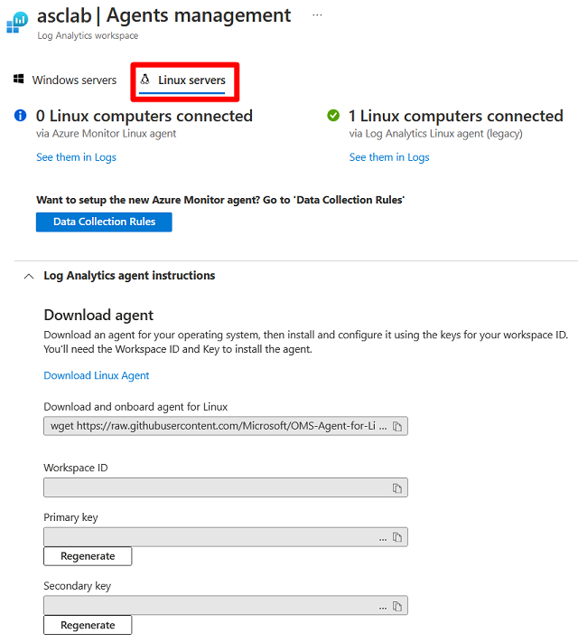Select the Linux servers tab
This screenshot has width=578, height=643.
(x=185, y=80)
